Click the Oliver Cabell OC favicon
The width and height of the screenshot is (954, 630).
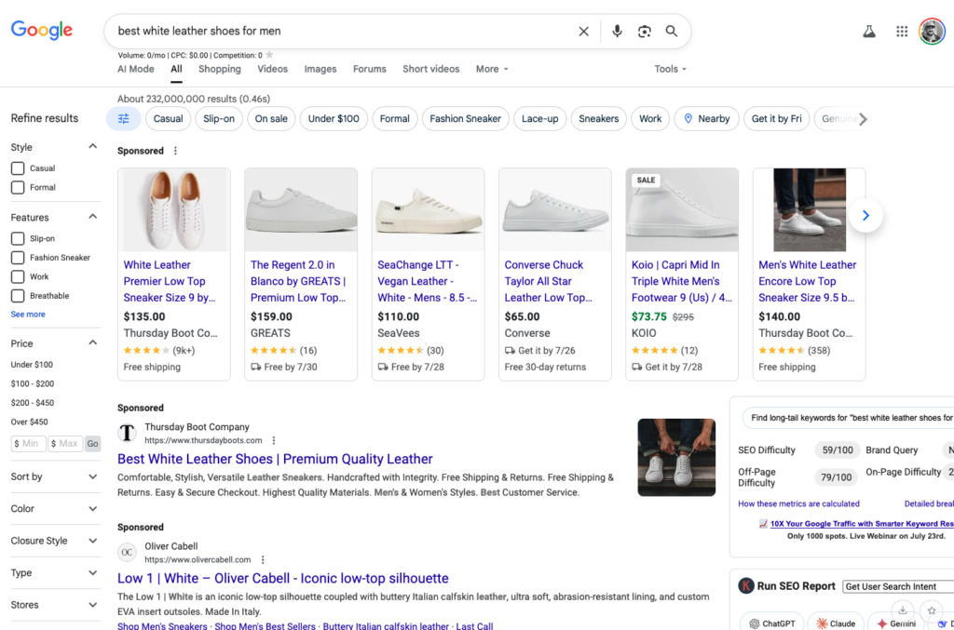[x=127, y=552]
